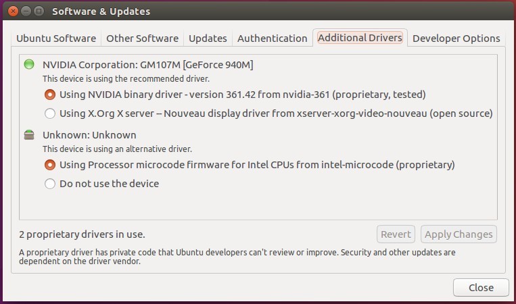Click the Revert button

(x=396, y=234)
